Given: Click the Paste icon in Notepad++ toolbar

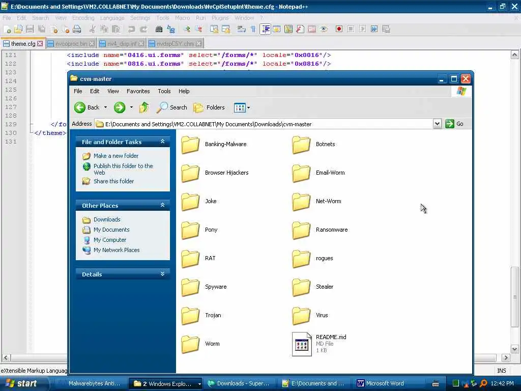Looking at the screenshot, I should coord(116,29).
